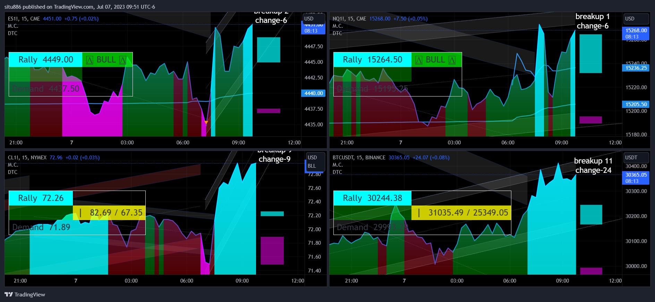Click the BTCUSDT change value +24.07 (+0.08%)
The height and width of the screenshot is (302, 655).
(x=431, y=158)
